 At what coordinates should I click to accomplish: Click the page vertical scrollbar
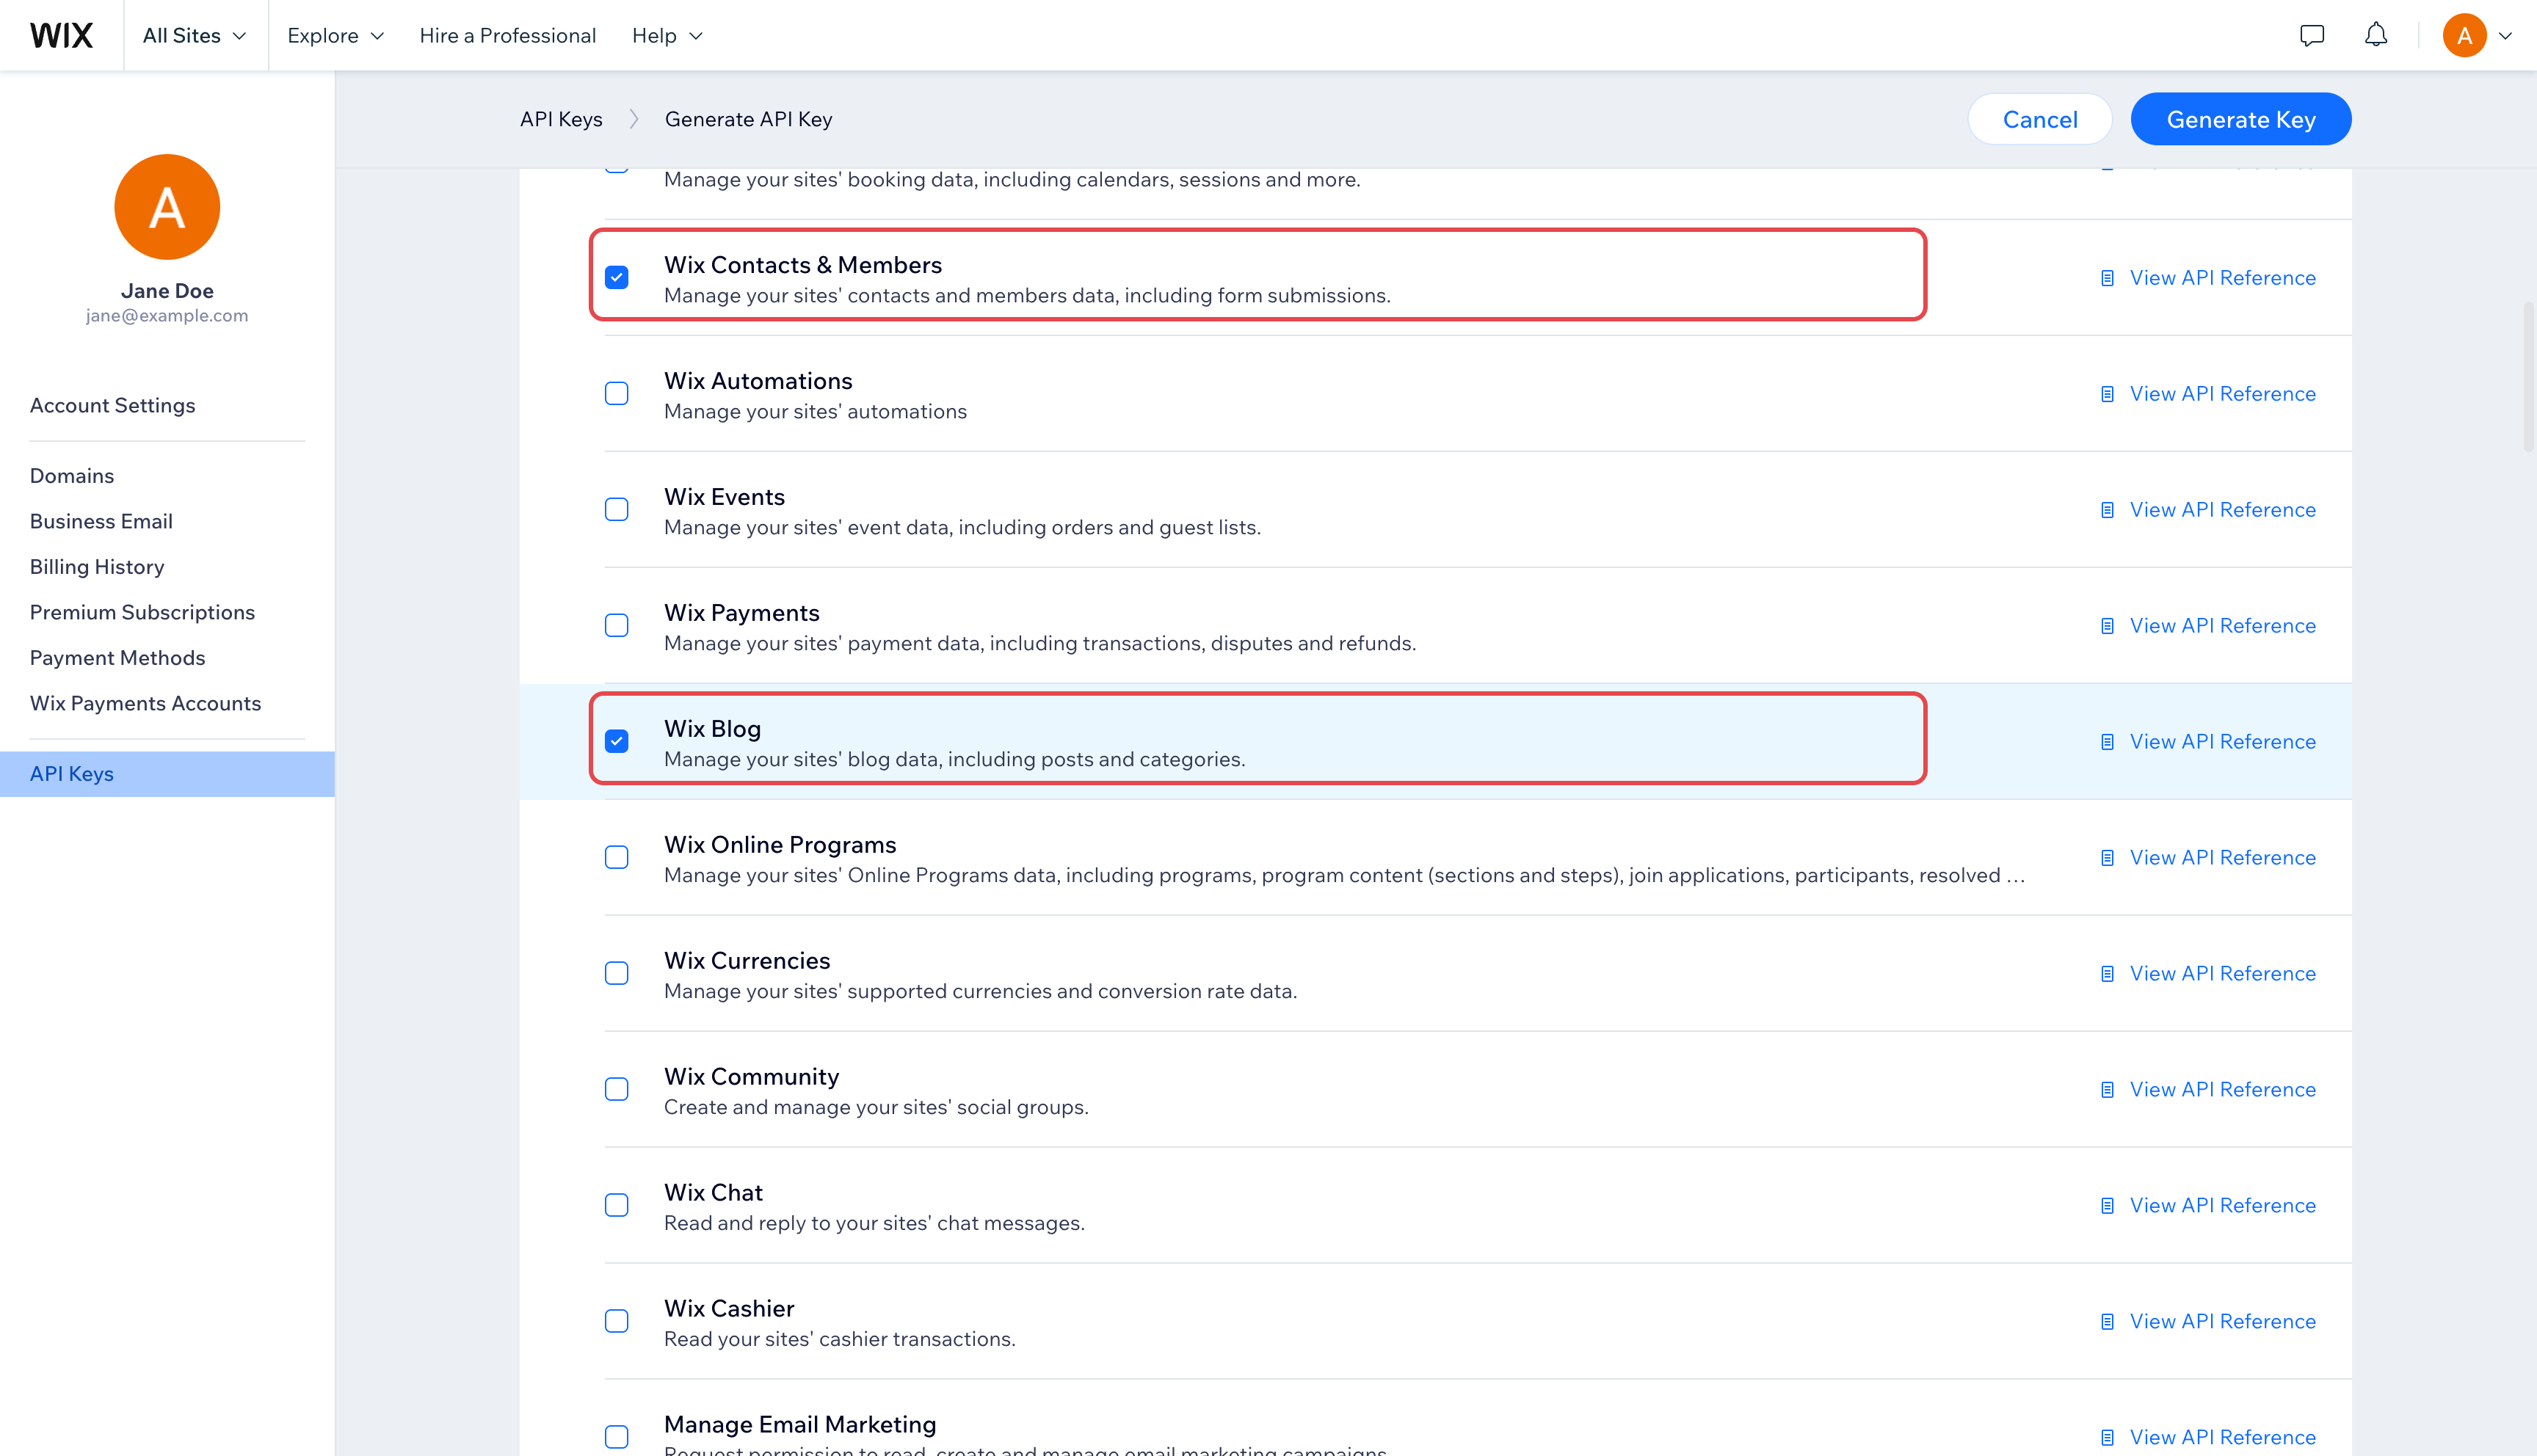point(2528,376)
